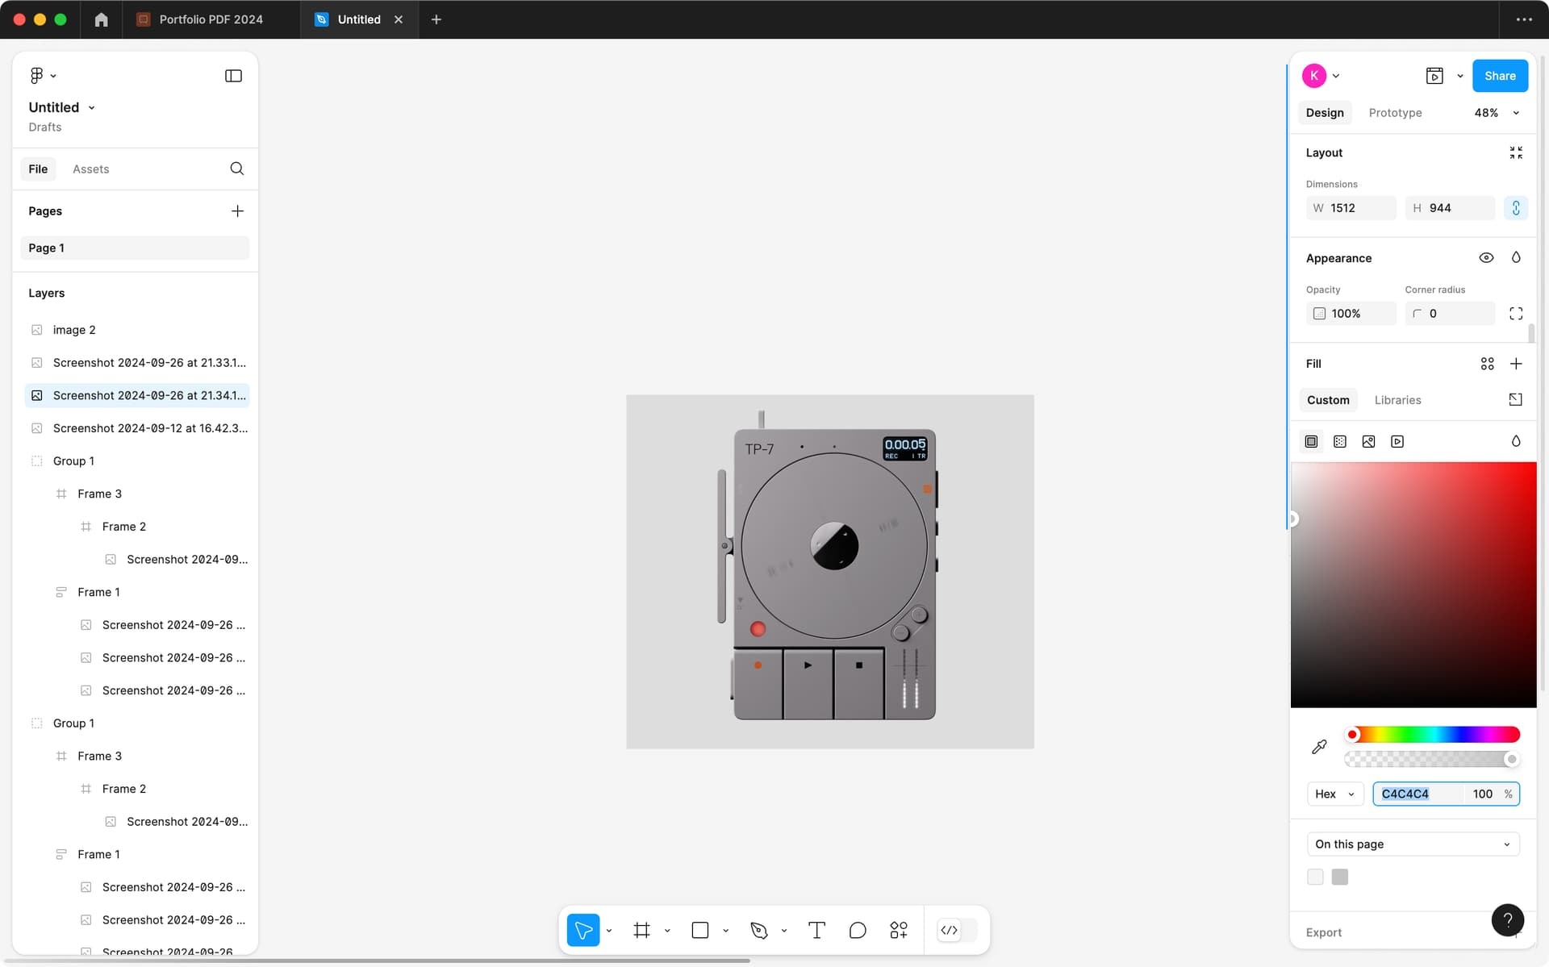Toggle the sidebar collapse icon
This screenshot has width=1549, height=967.
233,76
